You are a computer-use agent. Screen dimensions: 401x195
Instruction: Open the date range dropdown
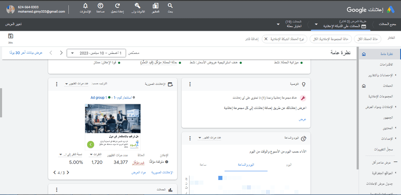pyautogui.click(x=97, y=53)
